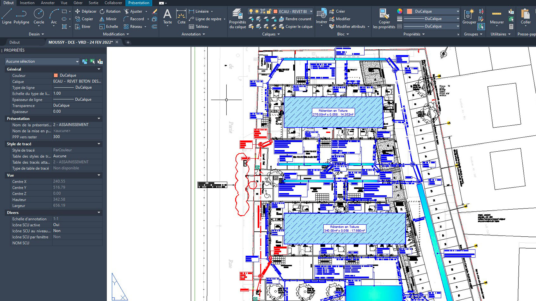This screenshot has width=536, height=301.
Task: Toggle layer on/off light bulb
Action: pos(251,11)
